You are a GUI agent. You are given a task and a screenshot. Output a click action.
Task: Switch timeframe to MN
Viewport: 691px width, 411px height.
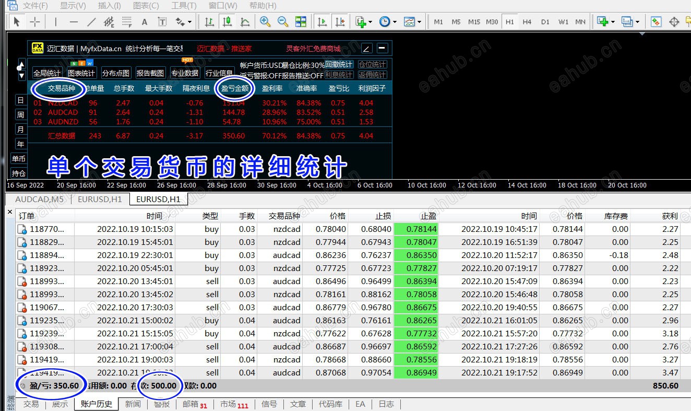point(580,22)
